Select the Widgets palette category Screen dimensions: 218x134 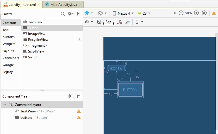(9, 44)
